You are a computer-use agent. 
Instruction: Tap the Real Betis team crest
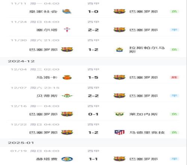coord(67,96)
